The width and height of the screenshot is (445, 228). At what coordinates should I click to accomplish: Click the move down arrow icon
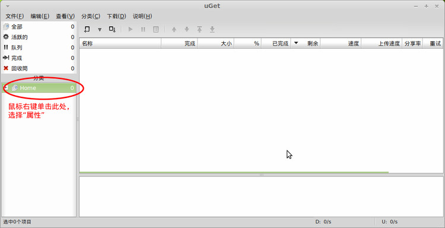click(187, 29)
